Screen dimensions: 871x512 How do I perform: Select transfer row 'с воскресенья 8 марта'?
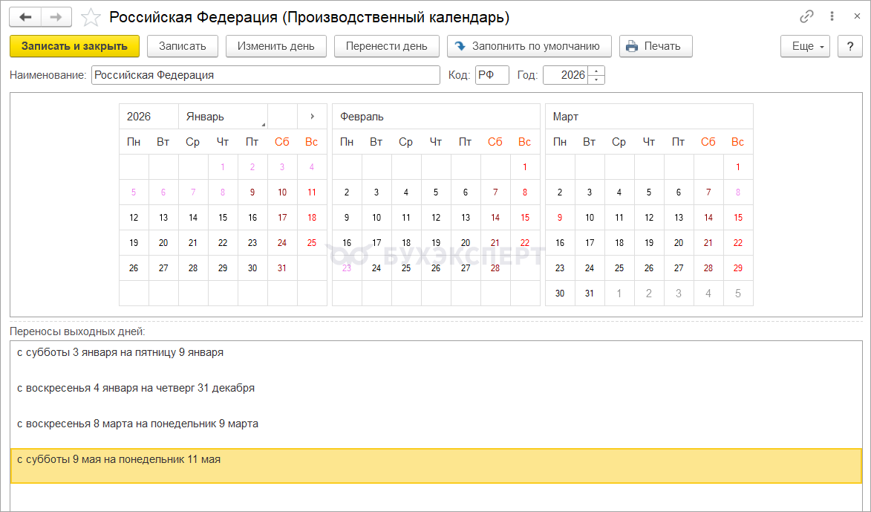[x=436, y=430]
